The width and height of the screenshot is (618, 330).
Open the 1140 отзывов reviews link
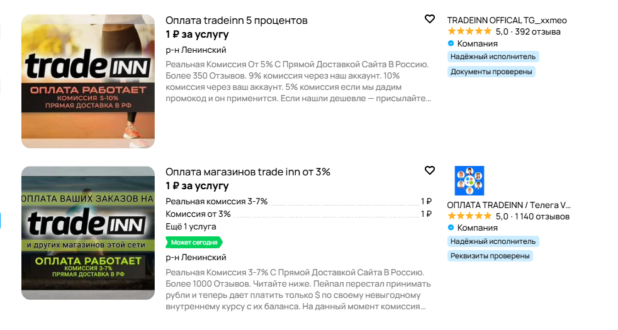(x=542, y=216)
